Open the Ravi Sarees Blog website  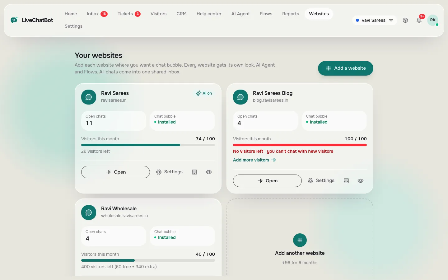point(267,181)
